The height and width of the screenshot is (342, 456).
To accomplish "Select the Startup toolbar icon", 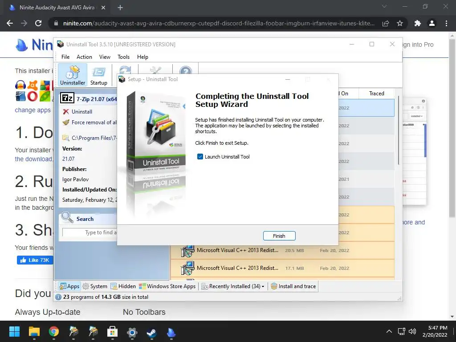I will (x=98, y=75).
